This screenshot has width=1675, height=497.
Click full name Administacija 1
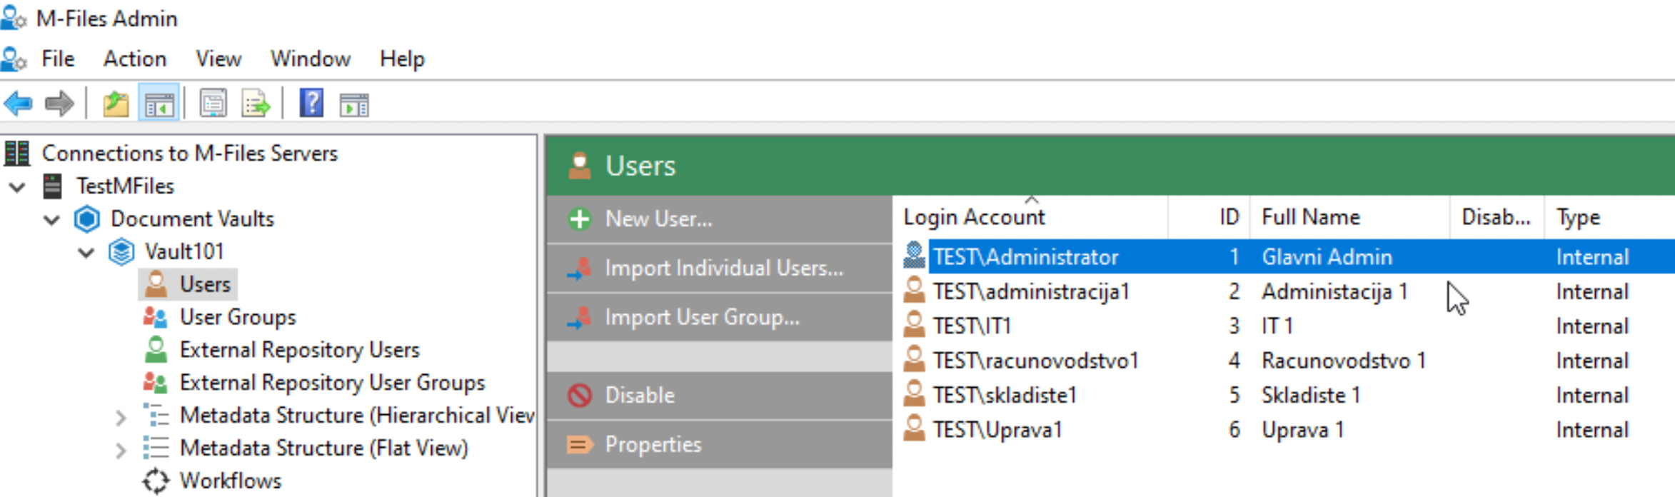[1334, 291]
